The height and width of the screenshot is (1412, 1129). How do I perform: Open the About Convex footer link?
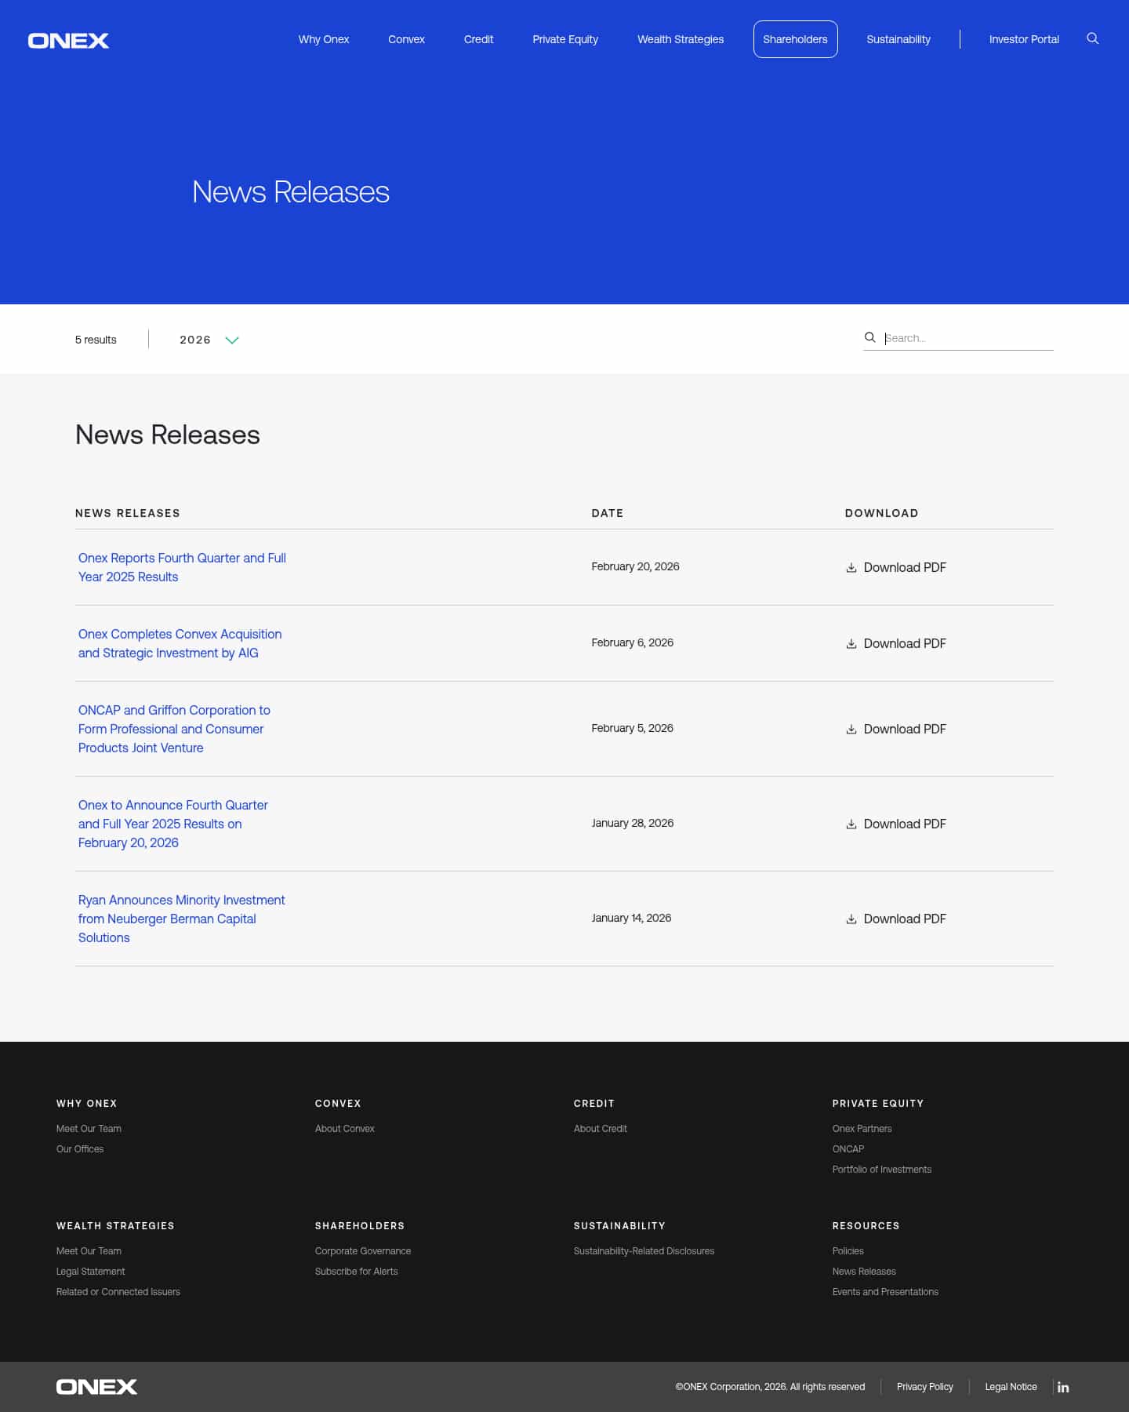345,1129
